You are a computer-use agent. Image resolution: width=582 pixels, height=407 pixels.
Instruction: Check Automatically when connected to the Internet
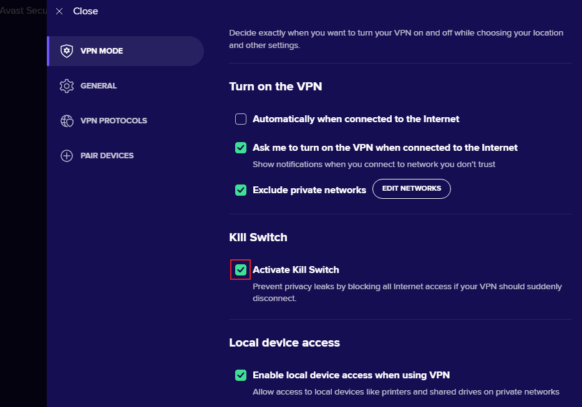pyautogui.click(x=241, y=118)
